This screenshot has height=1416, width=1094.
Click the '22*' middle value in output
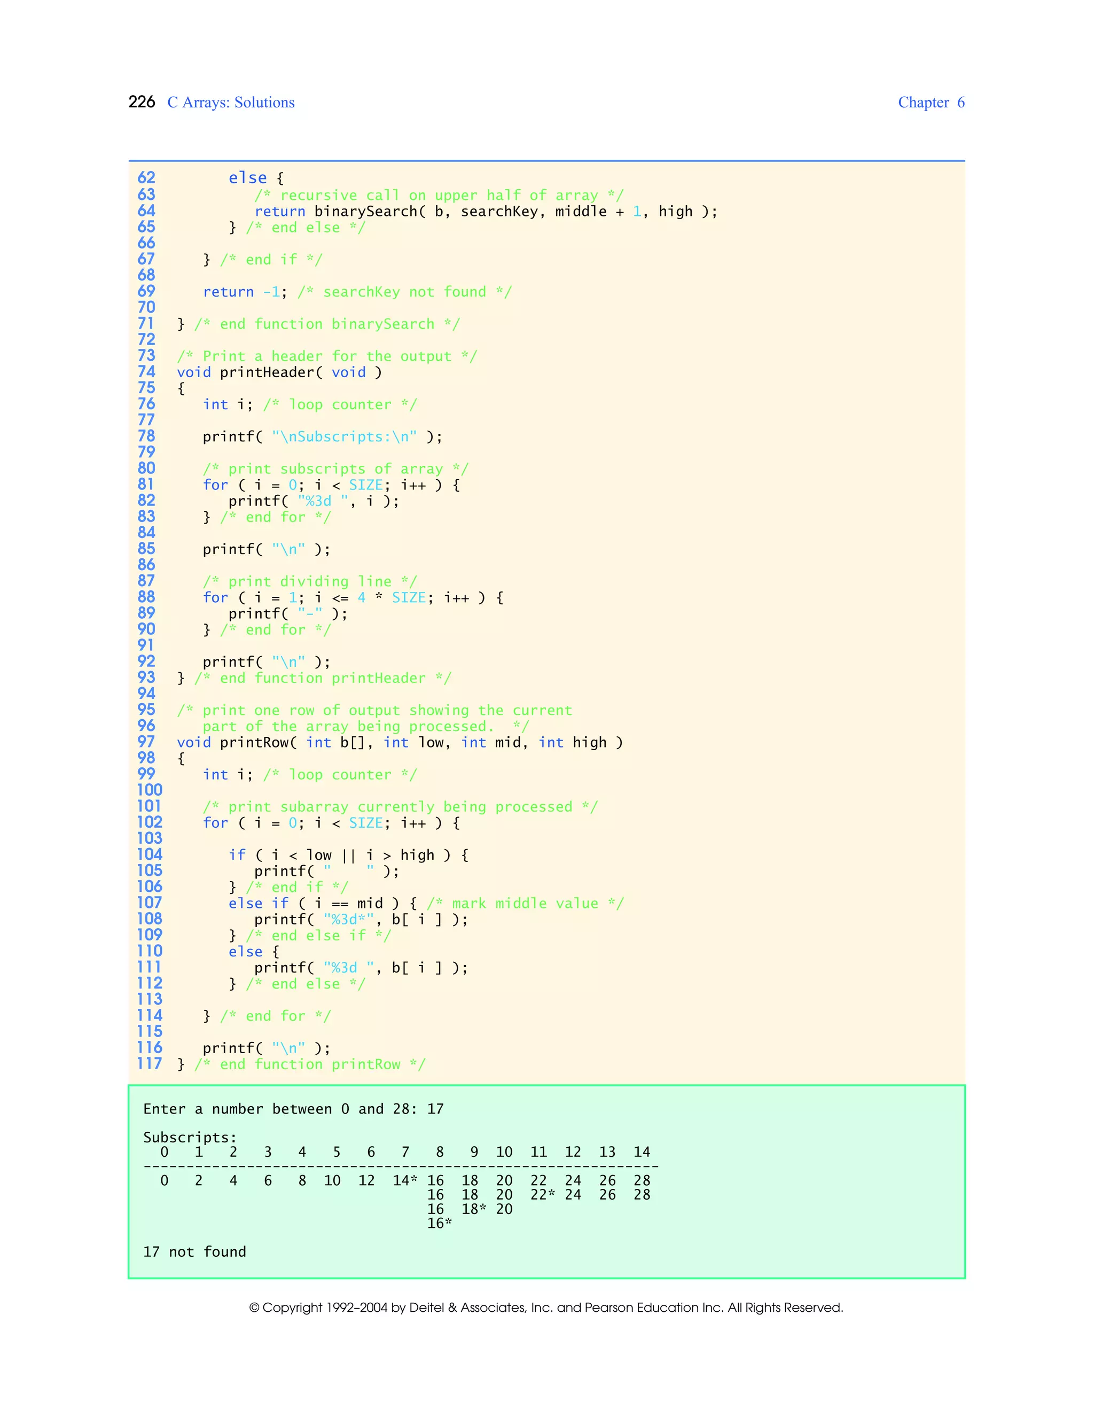(x=543, y=1195)
